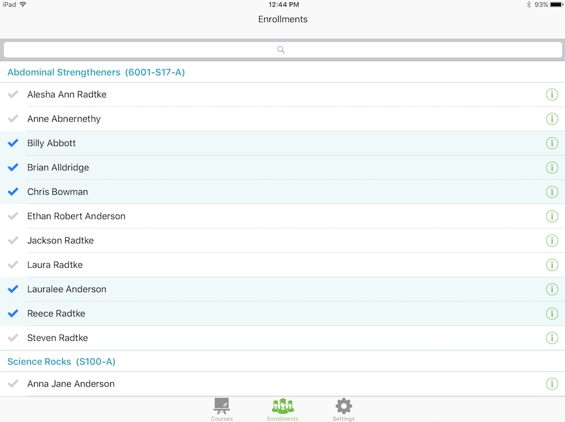Select the name Alesha Ann Radtke
The image size is (565, 422).
point(67,95)
